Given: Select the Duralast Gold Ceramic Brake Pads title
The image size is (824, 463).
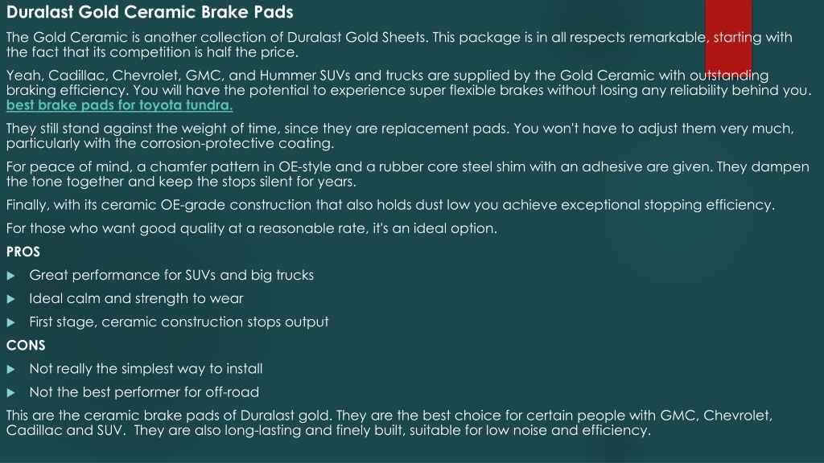Looking at the screenshot, I should [150, 12].
